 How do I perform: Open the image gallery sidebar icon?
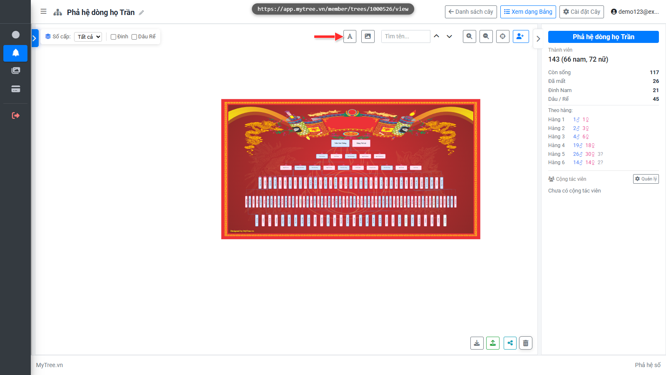pyautogui.click(x=15, y=70)
